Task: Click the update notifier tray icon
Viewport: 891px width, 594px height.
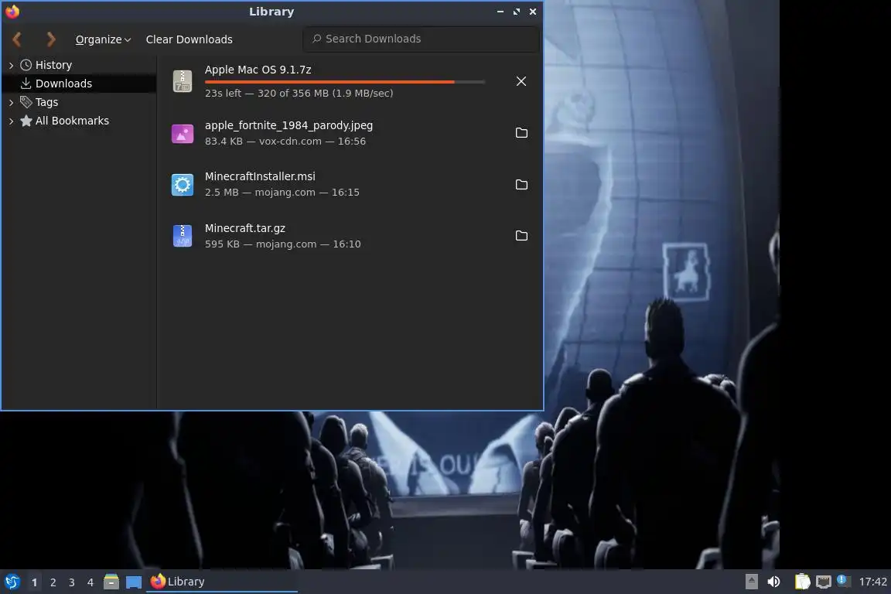Action: click(844, 581)
